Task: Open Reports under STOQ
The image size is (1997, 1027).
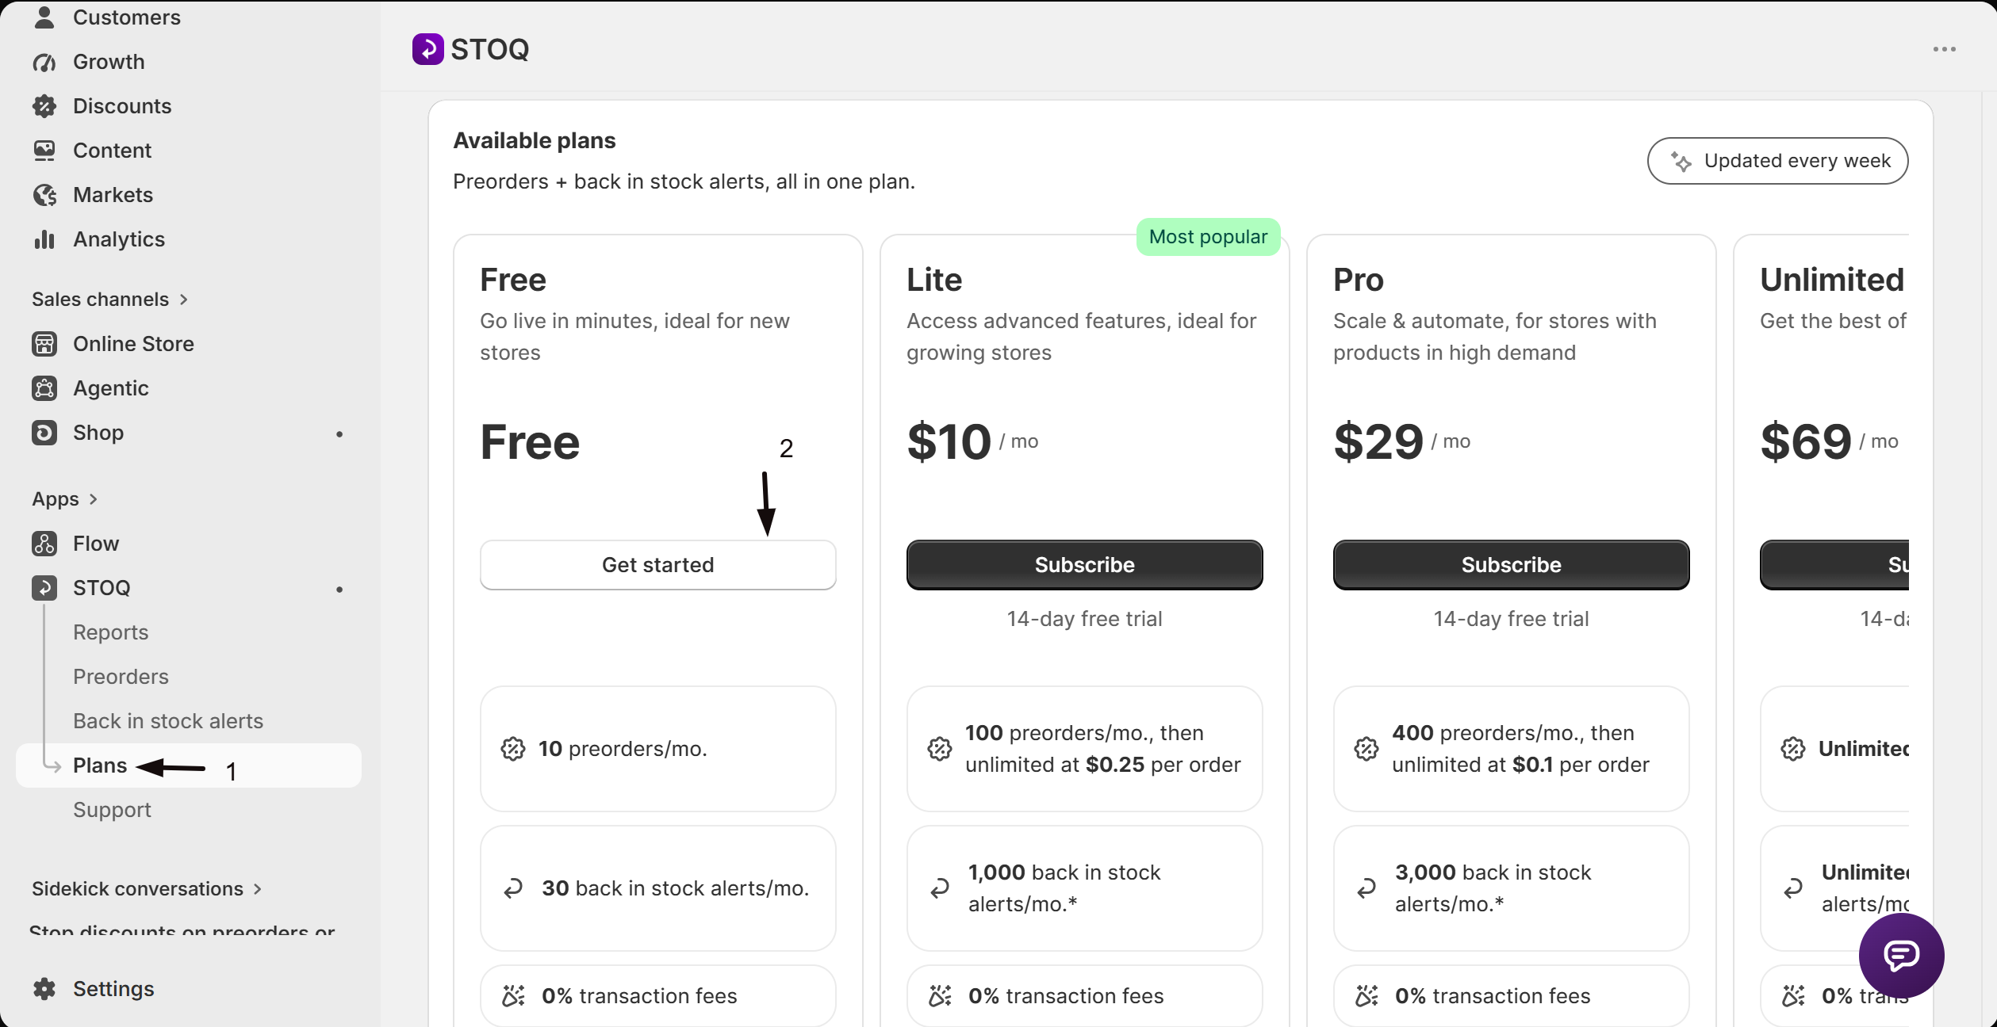Action: [x=110, y=632]
